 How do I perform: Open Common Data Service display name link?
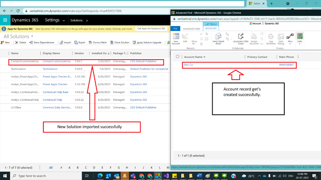[x=57, y=107]
